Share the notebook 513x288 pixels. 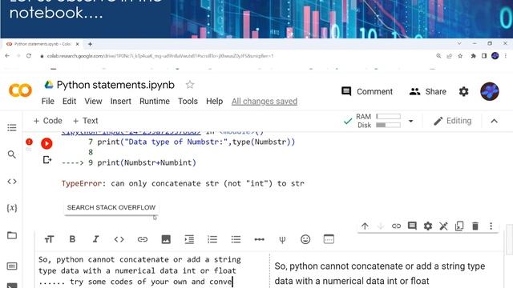pos(427,91)
